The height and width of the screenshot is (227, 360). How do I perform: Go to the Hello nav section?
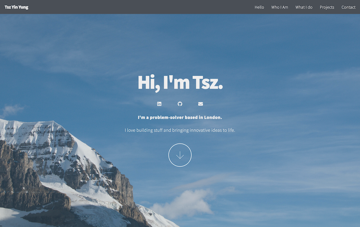(x=259, y=7)
